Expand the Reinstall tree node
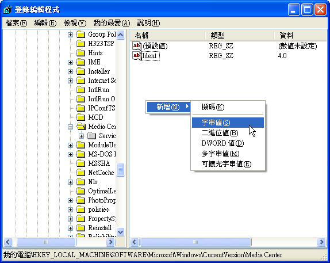Image resolution: width=330 pixels, height=263 pixels. 70,228
